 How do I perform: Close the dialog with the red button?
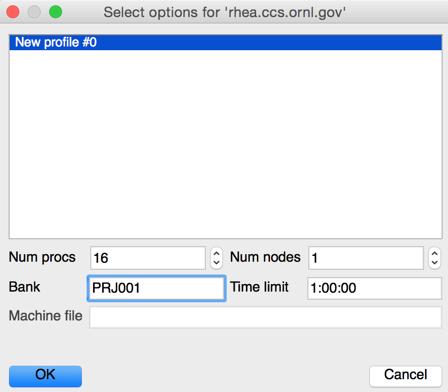click(x=13, y=11)
